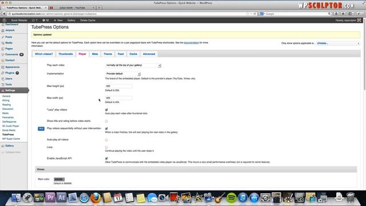Open updates indicator showing 7
The image size is (366, 206).
pos(34,21)
